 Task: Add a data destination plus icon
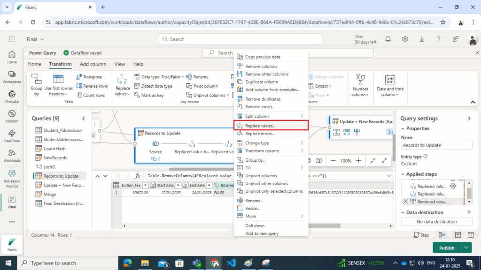coord(469,212)
